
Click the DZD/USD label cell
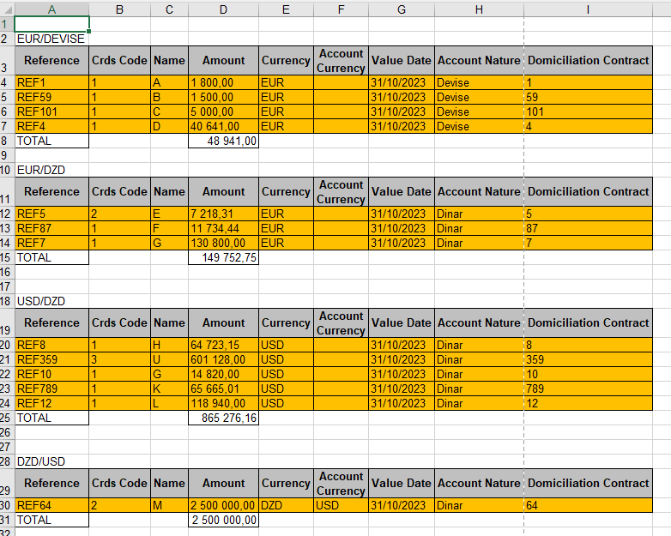click(51, 461)
